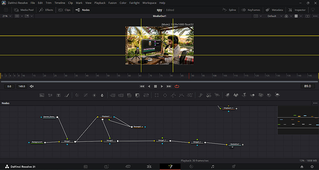Add a Rectangle mask tool
The height and width of the screenshot is (170, 319).
tap(156, 95)
